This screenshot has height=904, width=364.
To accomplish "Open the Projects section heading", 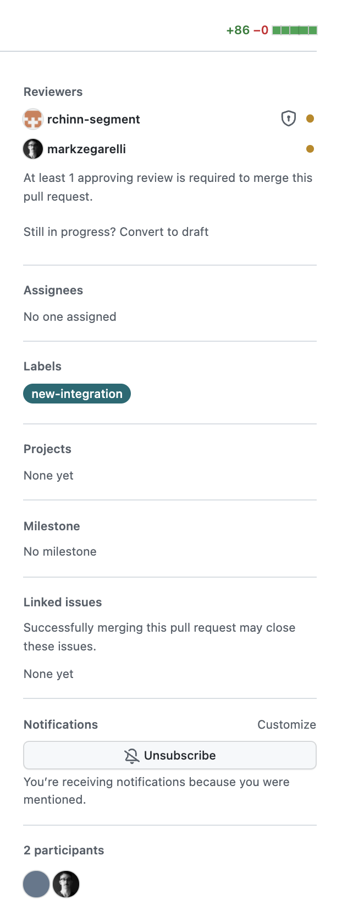I will coord(47,449).
